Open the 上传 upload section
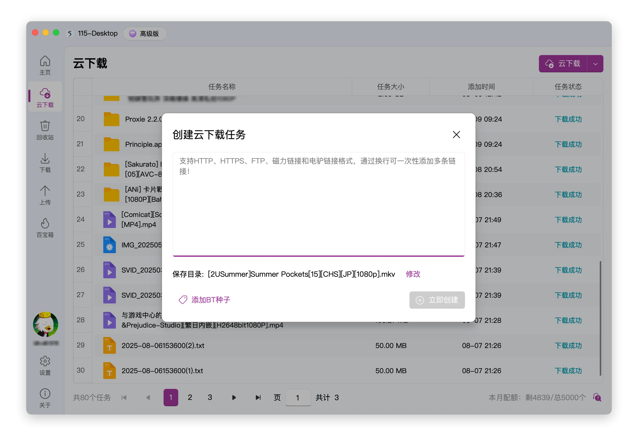The height and width of the screenshot is (446, 638). (x=45, y=195)
